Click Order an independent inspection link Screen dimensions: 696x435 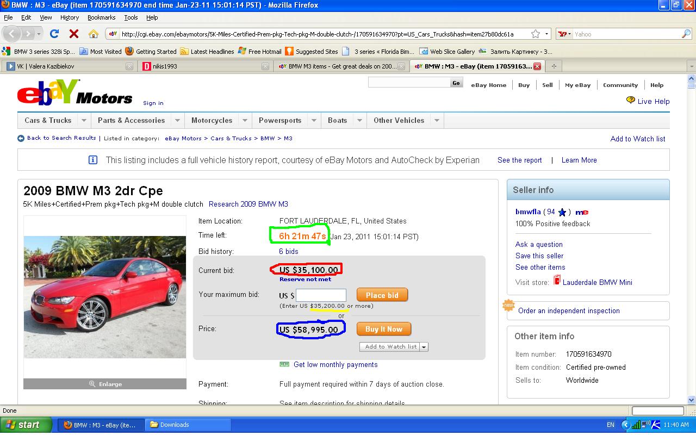coord(569,310)
